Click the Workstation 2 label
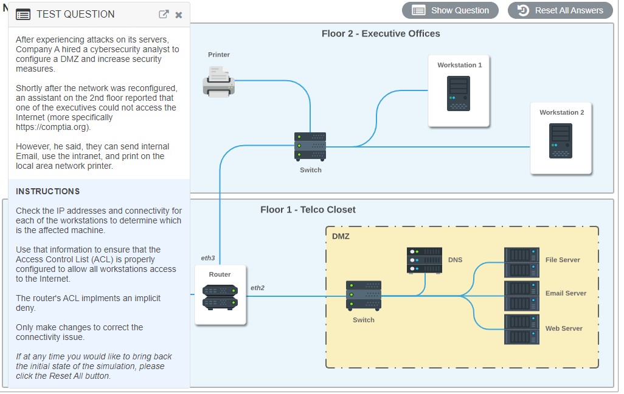This screenshot has width=624, height=394. pos(562,112)
